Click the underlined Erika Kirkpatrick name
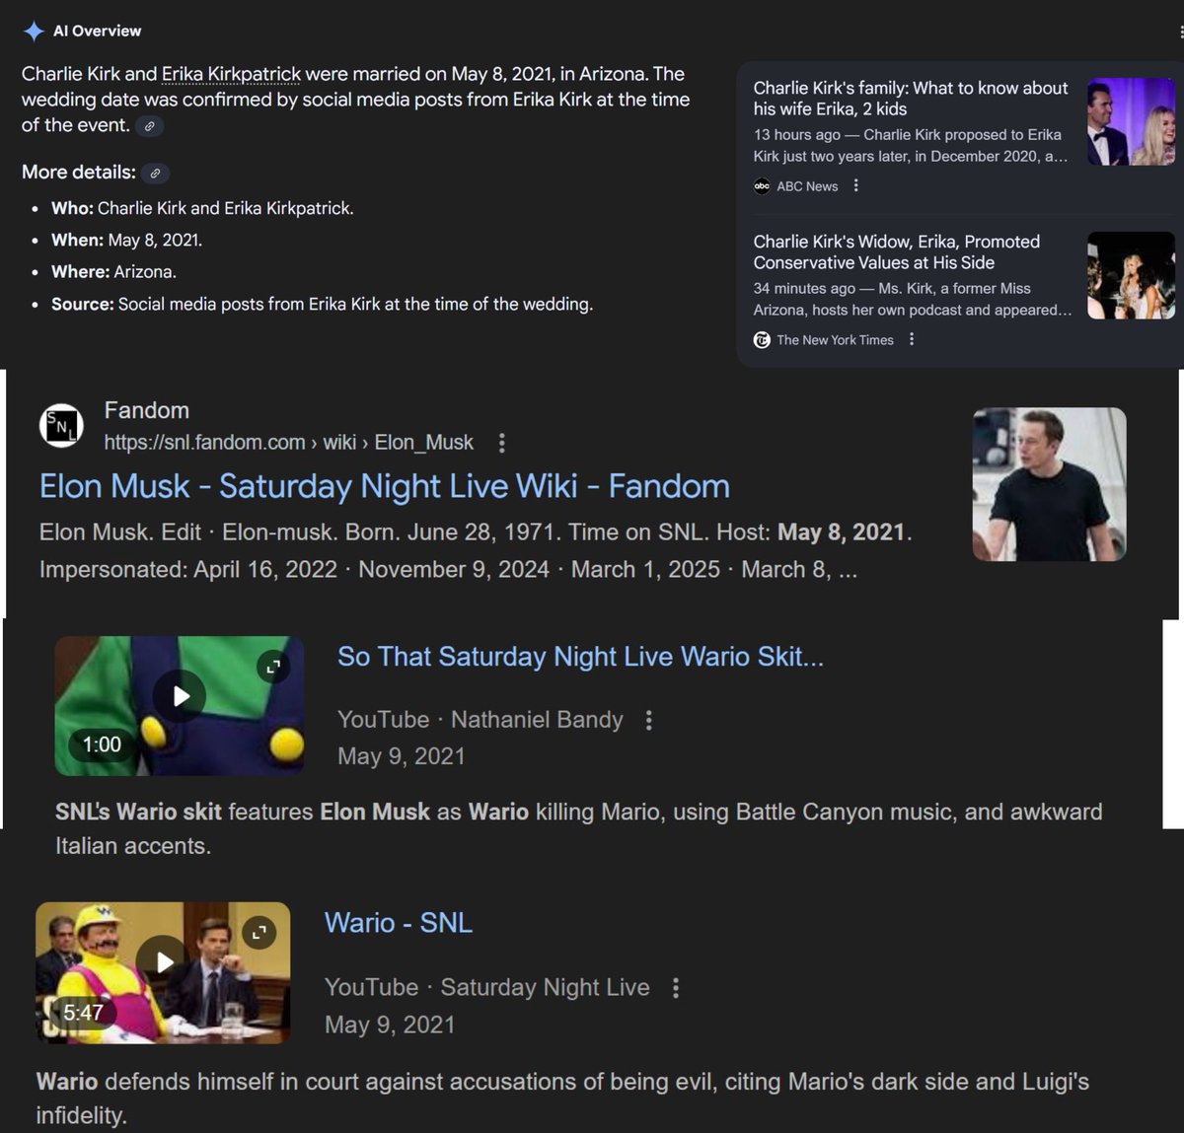Viewport: 1184px width, 1133px height. [x=231, y=74]
